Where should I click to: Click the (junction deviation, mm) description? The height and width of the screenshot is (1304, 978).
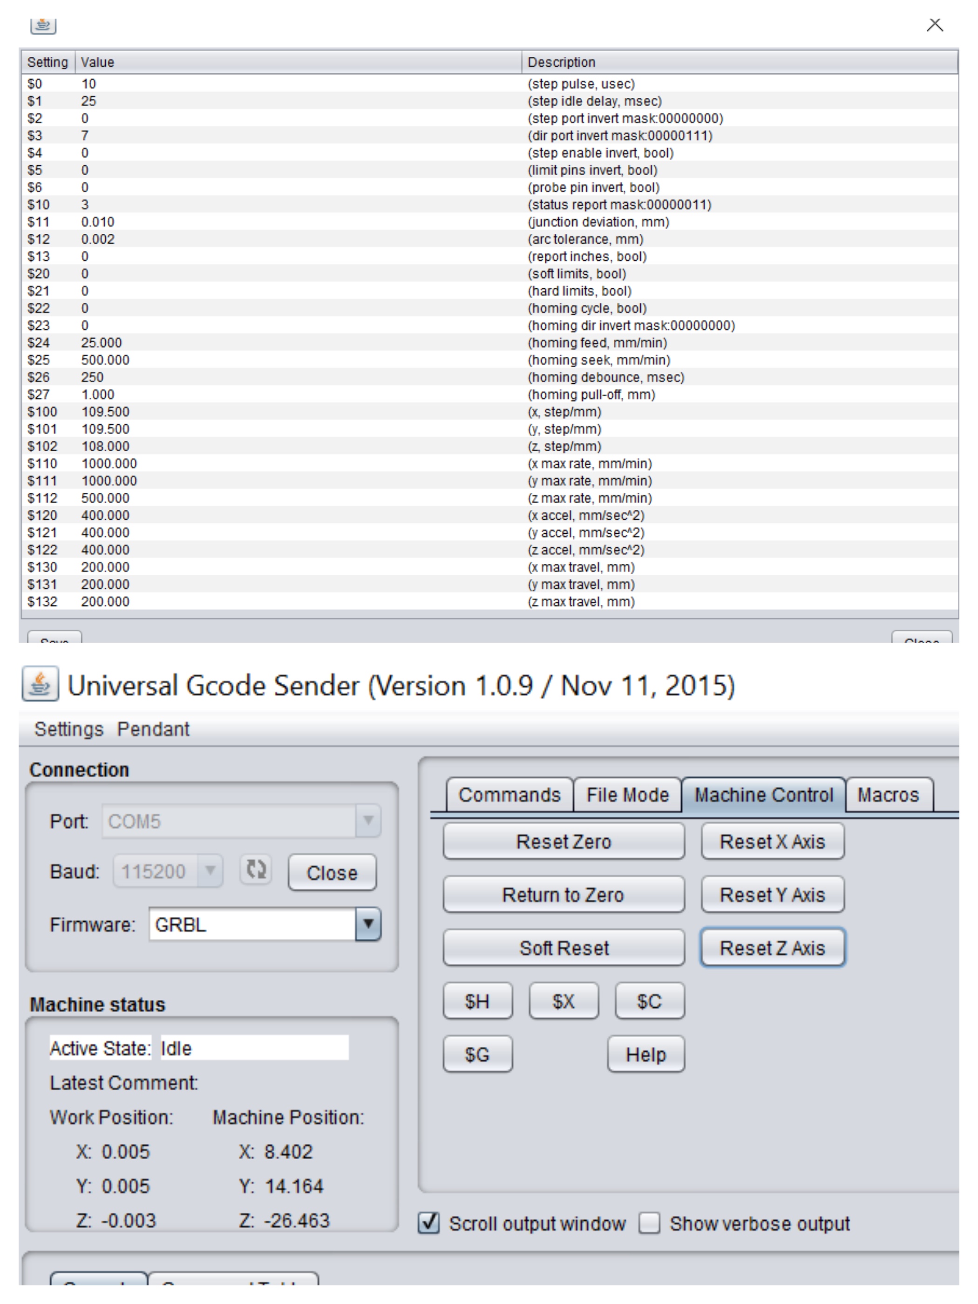(598, 222)
